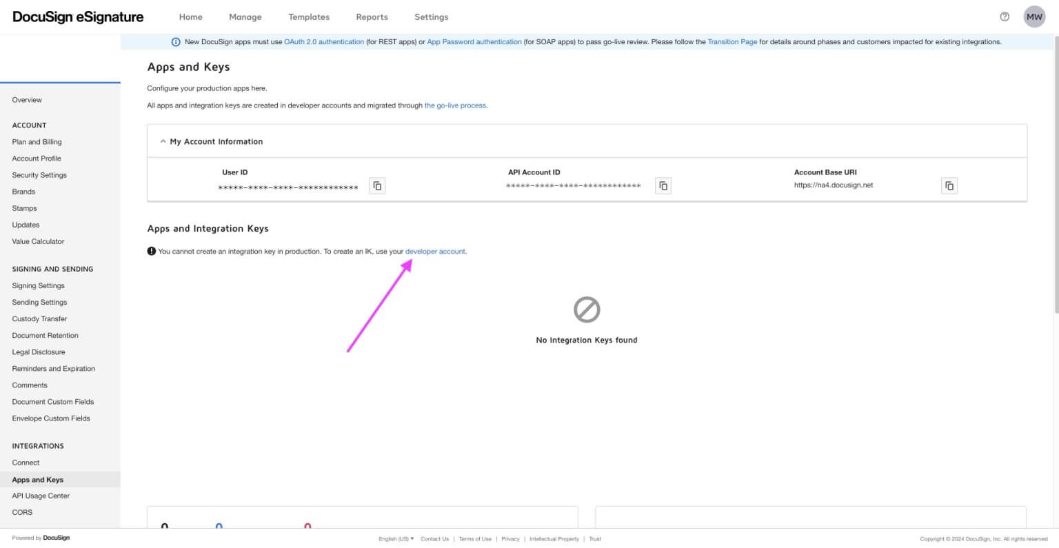Image resolution: width=1059 pixels, height=548 pixels.
Task: Open the go-live process link
Action: tap(455, 105)
